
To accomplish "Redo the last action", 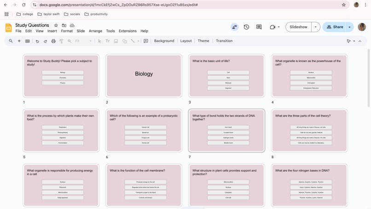I will coord(45,41).
